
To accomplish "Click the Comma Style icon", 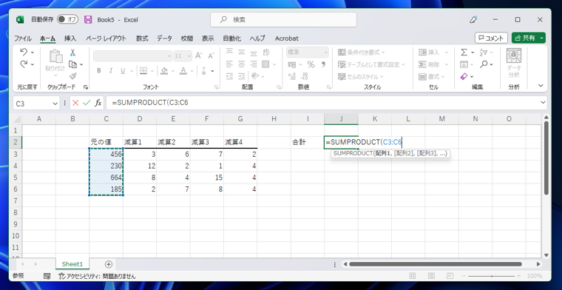I will coord(323,64).
